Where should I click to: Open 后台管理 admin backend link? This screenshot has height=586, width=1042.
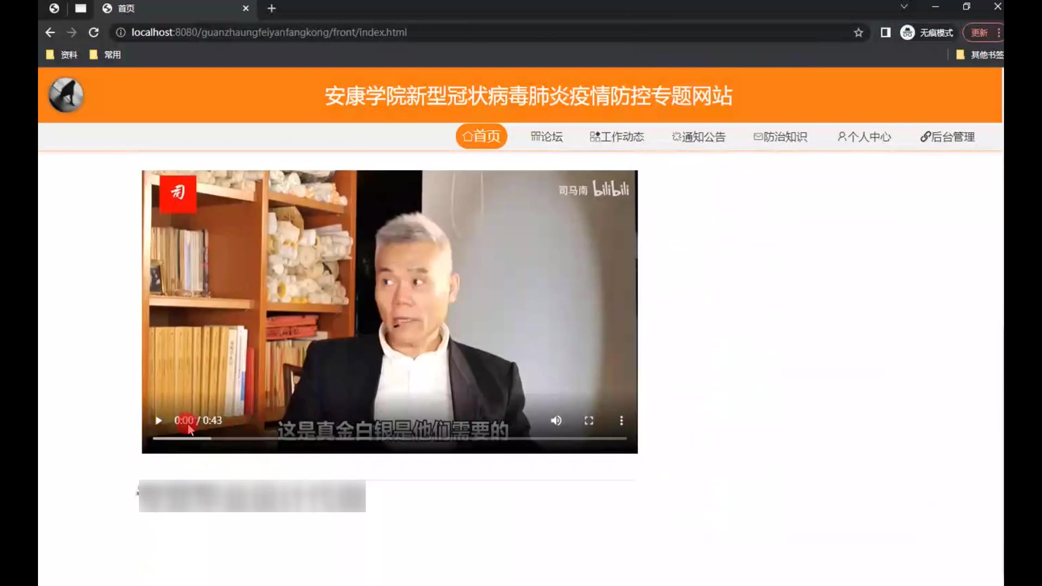click(948, 137)
